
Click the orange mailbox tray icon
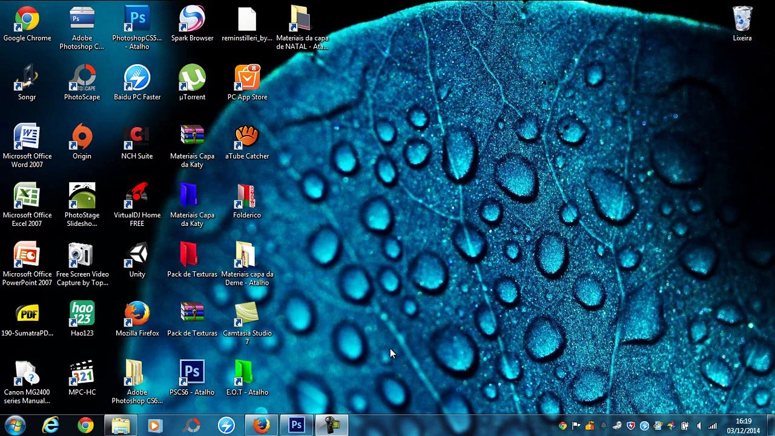[x=590, y=426]
